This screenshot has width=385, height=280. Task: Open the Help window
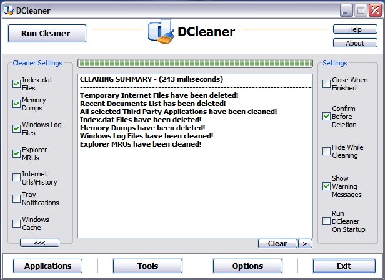coord(355,29)
